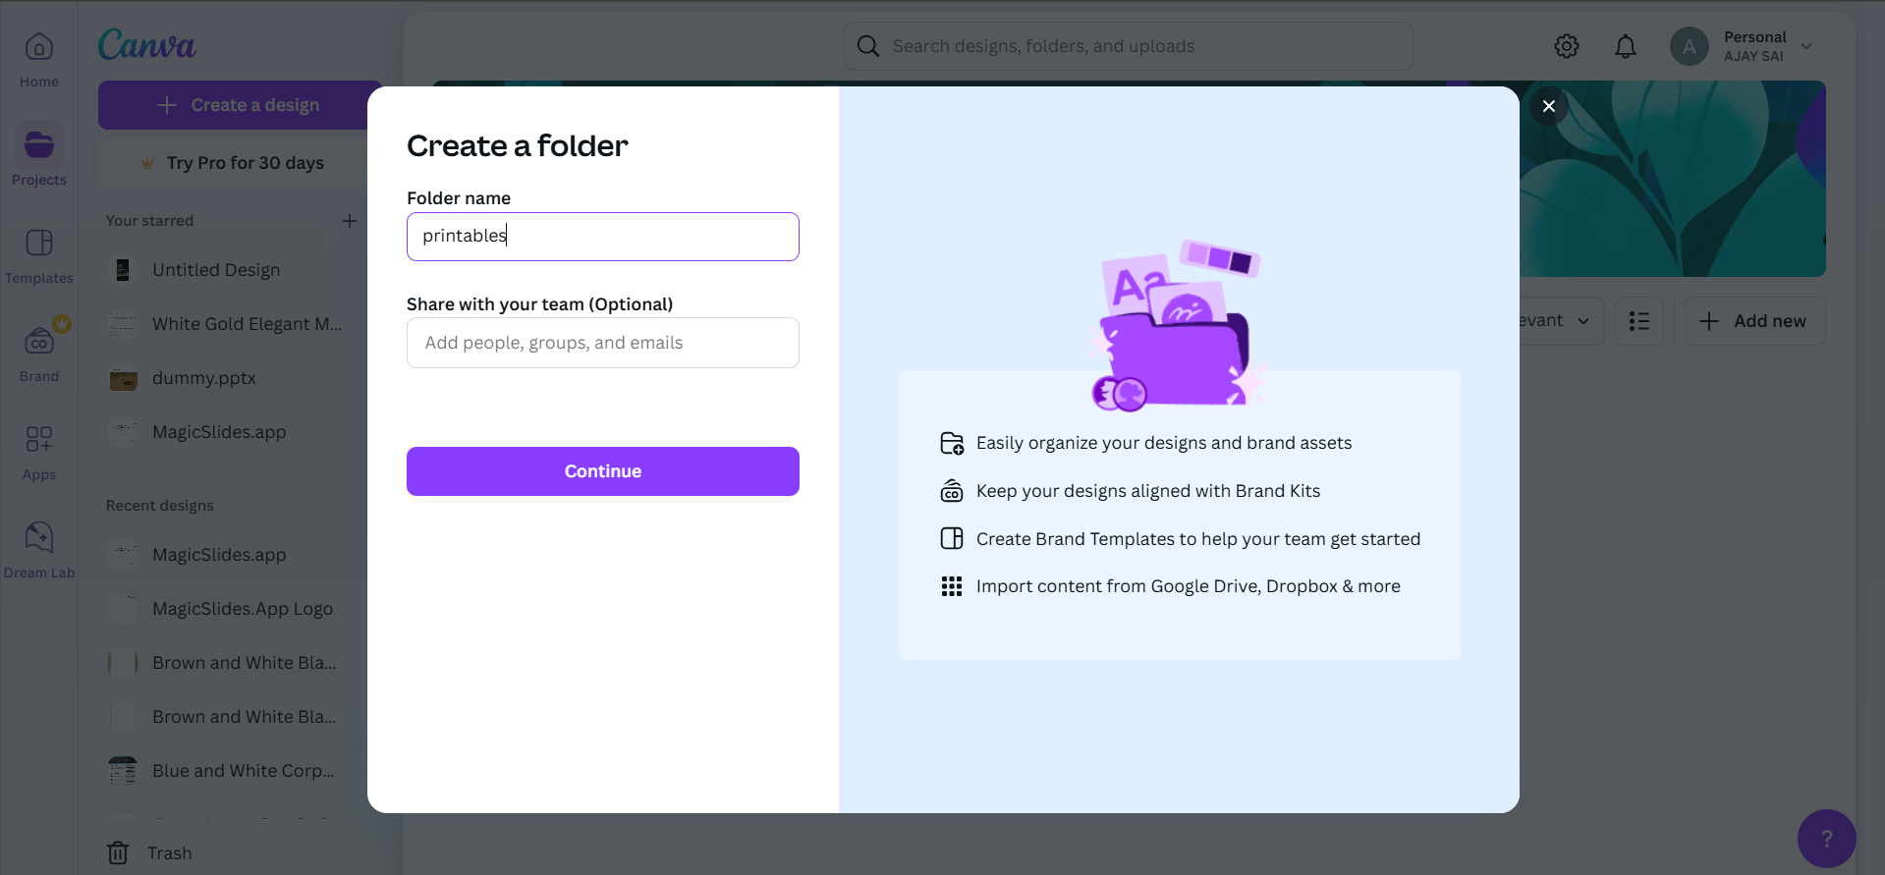Click the Recent designs heading
1885x875 pixels.
click(160, 506)
